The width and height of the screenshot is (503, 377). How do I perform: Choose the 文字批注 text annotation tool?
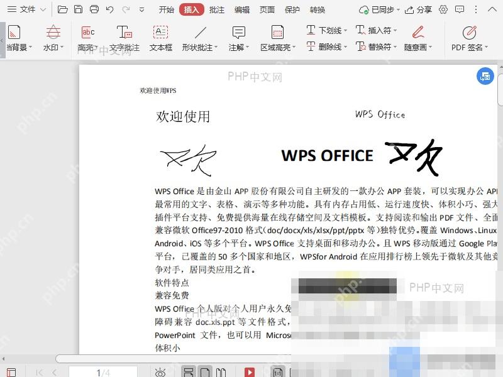coord(124,38)
